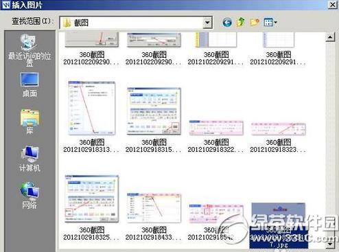Click the file list scrollbar up arrow
This screenshot has height=252, width=339.
[x=330, y=37]
